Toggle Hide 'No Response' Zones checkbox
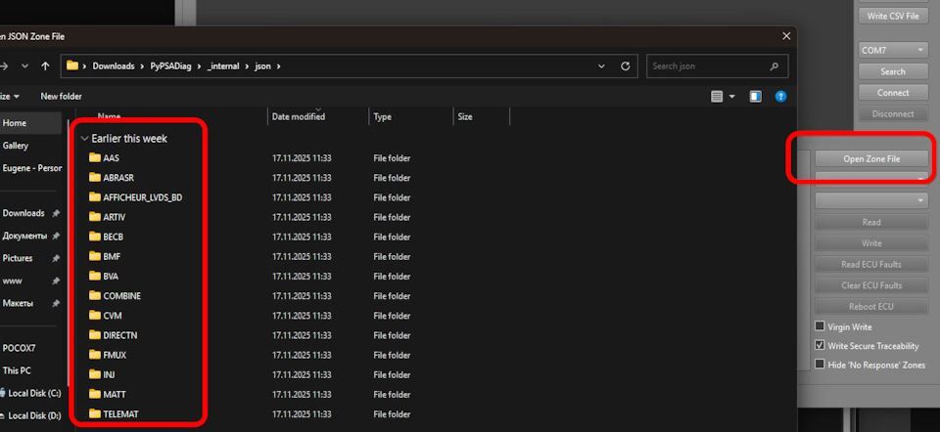 pos(821,365)
